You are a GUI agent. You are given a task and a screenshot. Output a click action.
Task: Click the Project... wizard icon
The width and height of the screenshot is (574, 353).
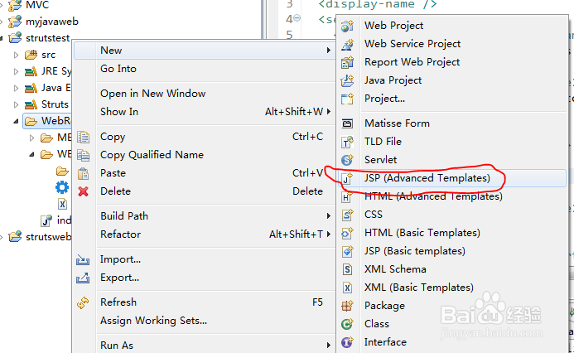point(347,99)
